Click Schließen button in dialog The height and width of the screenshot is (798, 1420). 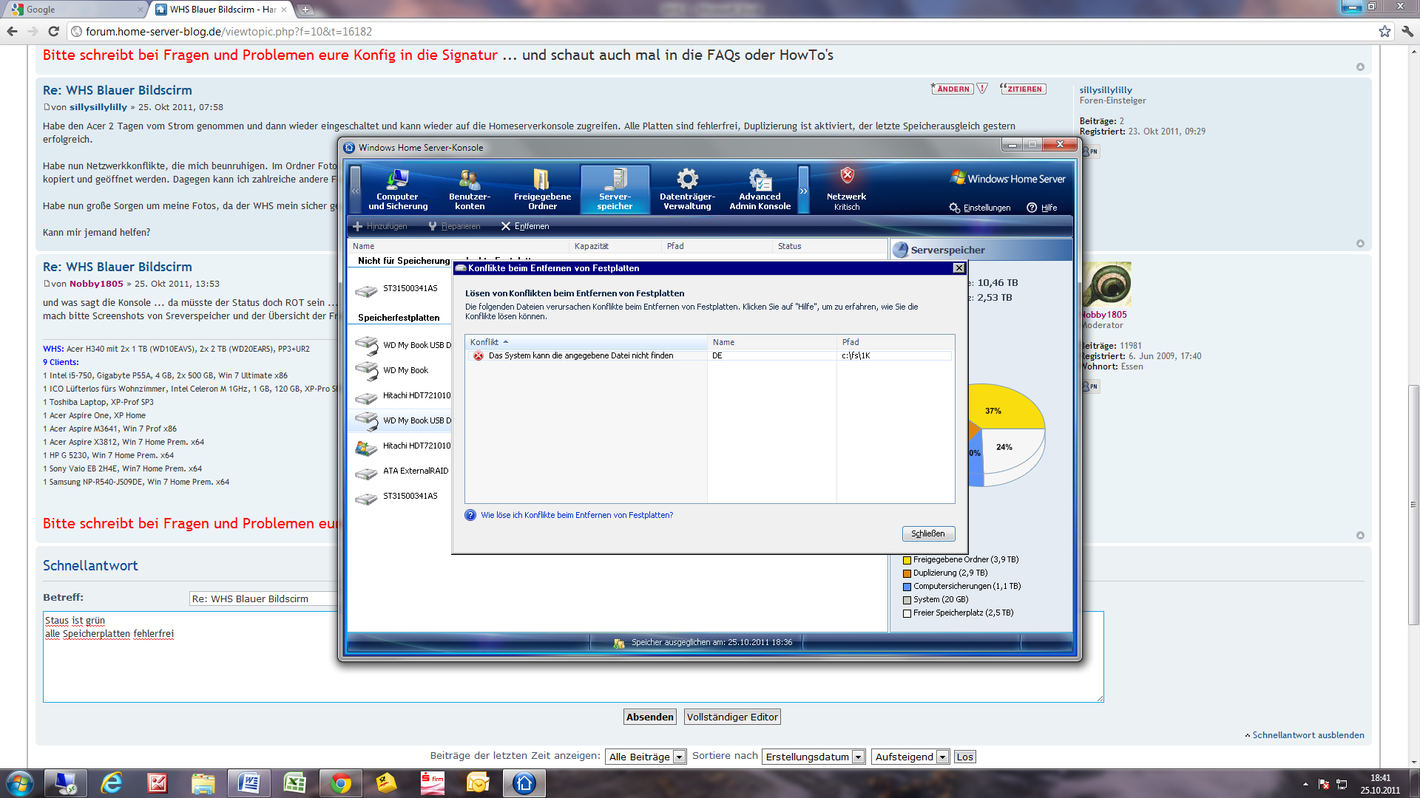click(928, 533)
